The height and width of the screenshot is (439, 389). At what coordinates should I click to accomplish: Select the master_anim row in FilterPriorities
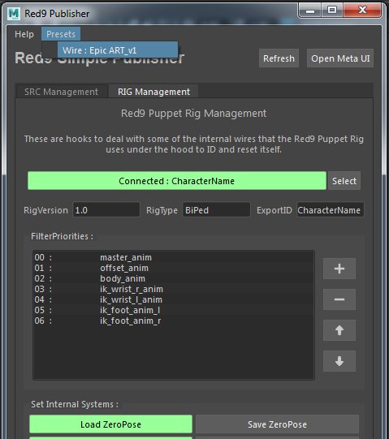pyautogui.click(x=173, y=257)
